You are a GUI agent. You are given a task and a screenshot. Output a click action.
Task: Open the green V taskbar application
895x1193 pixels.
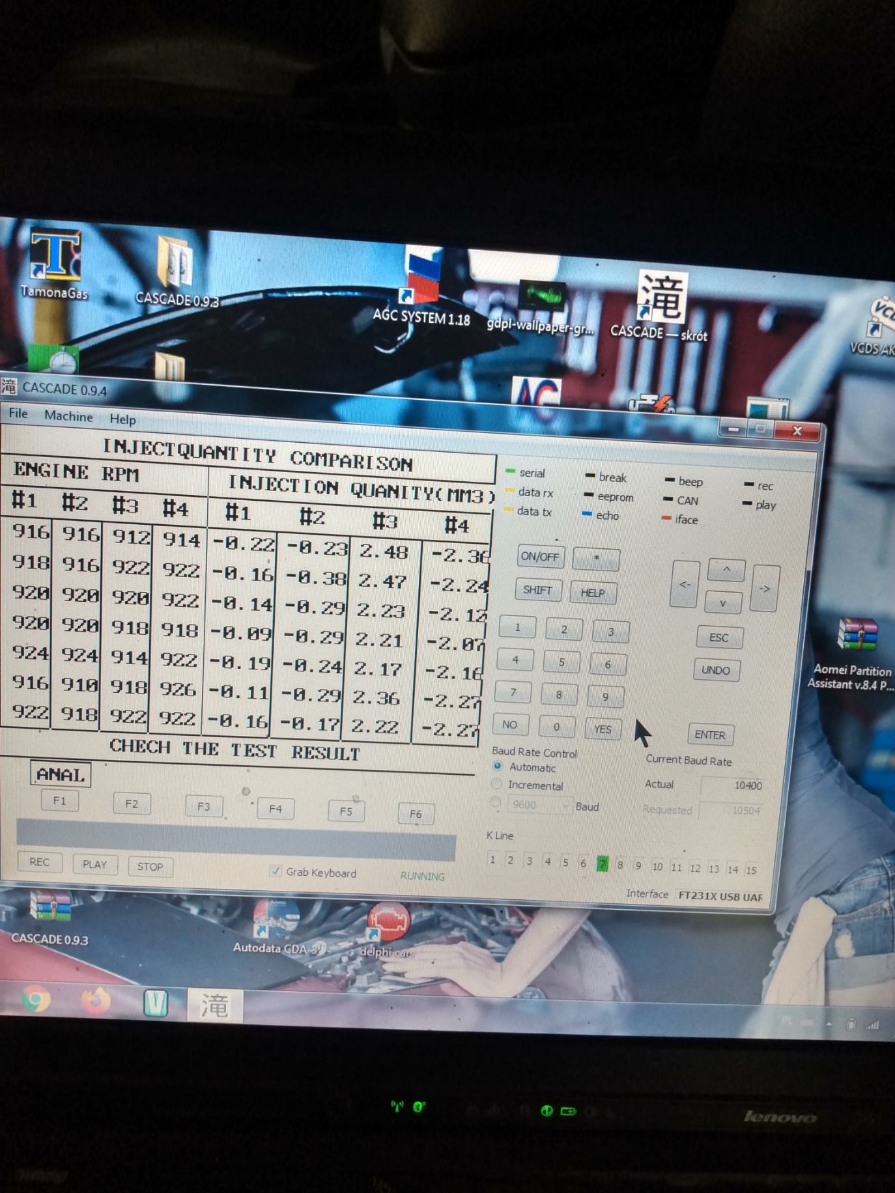(x=156, y=1003)
